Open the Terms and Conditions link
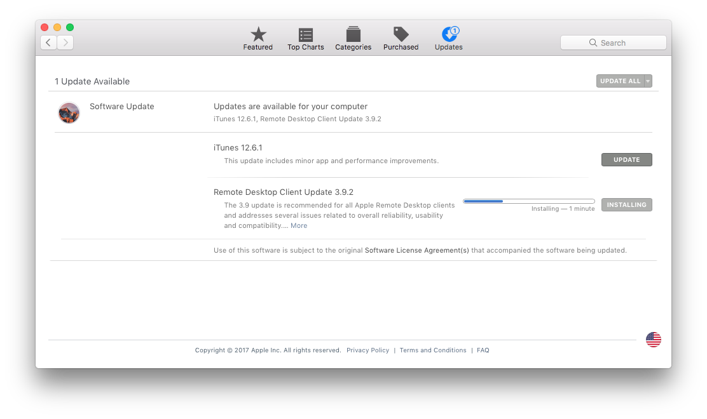 433,350
